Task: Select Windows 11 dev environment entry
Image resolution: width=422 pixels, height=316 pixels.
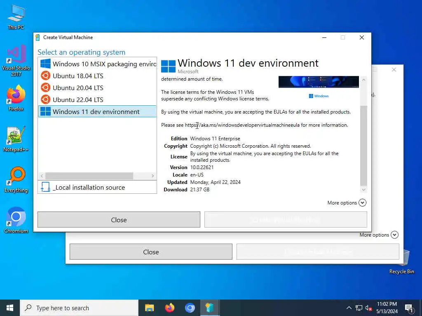Action: pyautogui.click(x=97, y=112)
